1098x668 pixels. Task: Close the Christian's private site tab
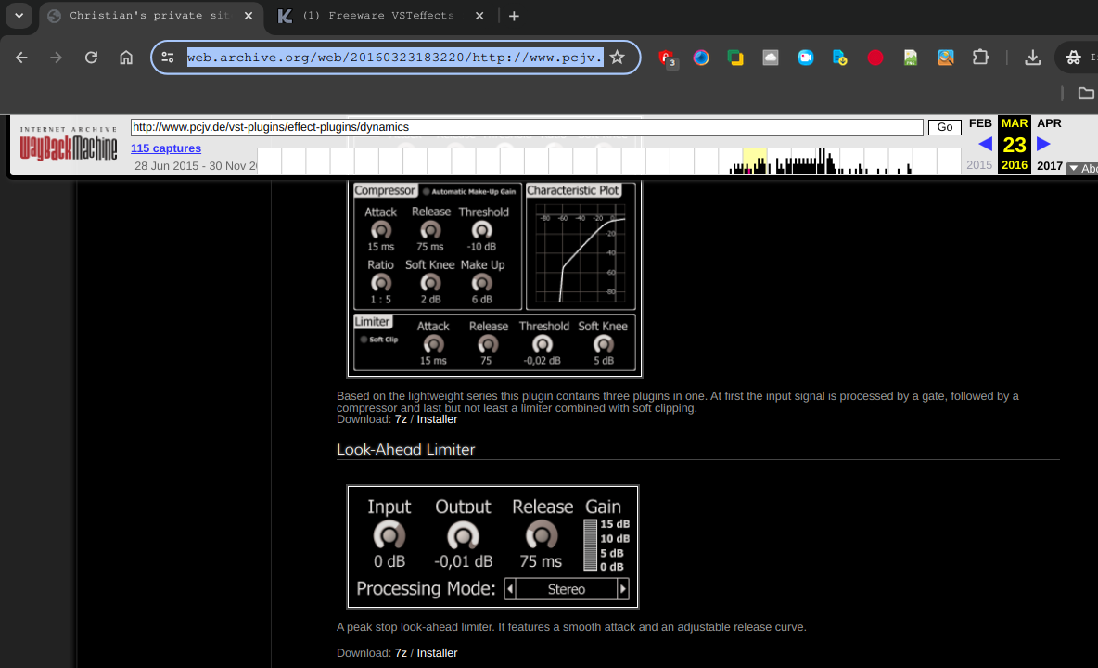[x=249, y=16]
